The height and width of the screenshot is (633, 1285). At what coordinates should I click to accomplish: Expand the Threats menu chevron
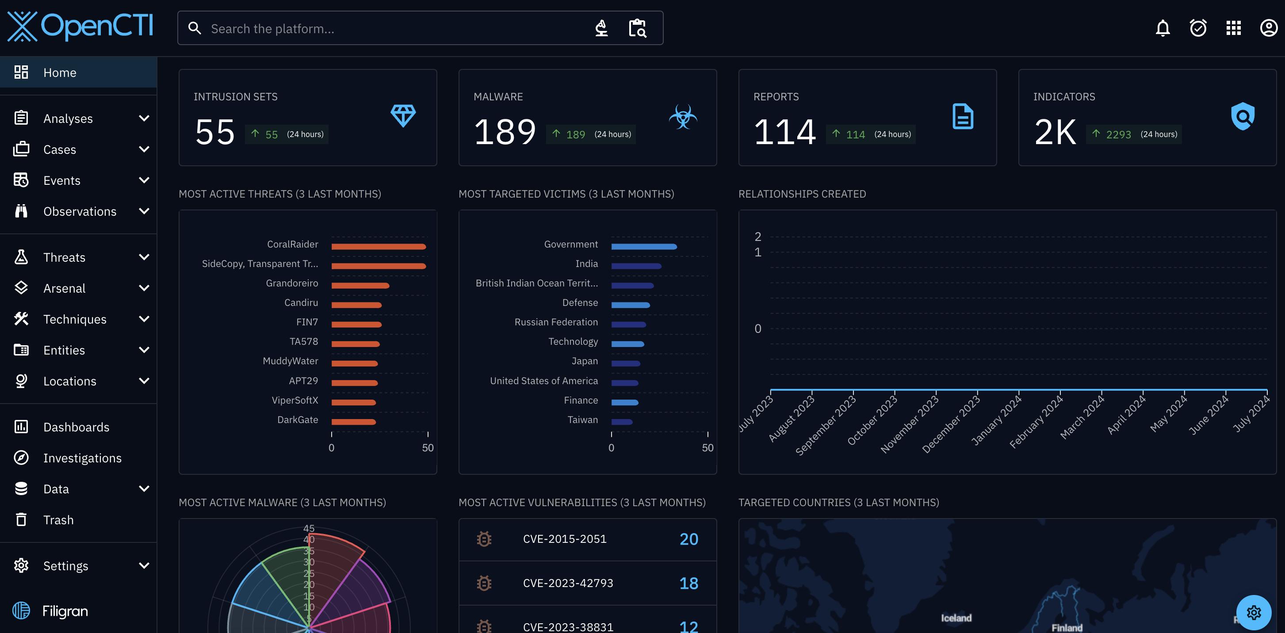click(144, 257)
